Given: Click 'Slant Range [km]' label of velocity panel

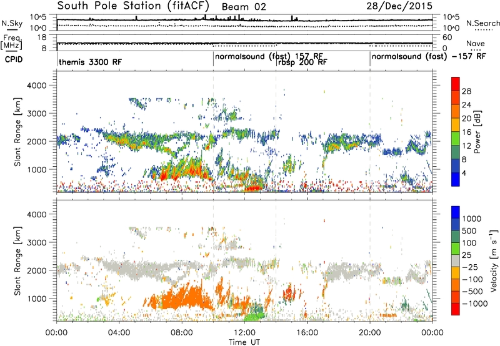Looking at the screenshot, I should click(17, 260).
